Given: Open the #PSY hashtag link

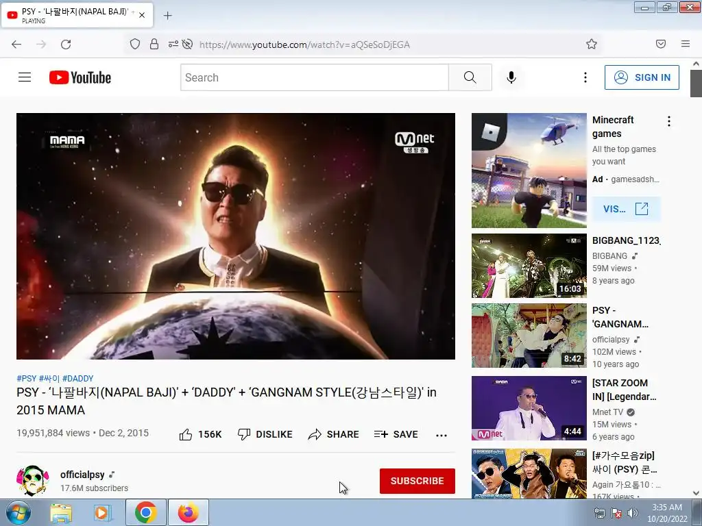Looking at the screenshot, I should click(27, 378).
